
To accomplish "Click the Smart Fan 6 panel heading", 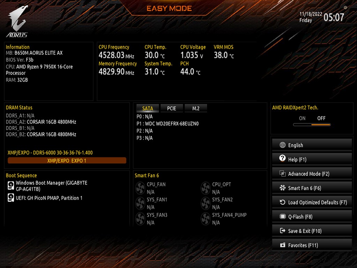I will tap(147, 175).
